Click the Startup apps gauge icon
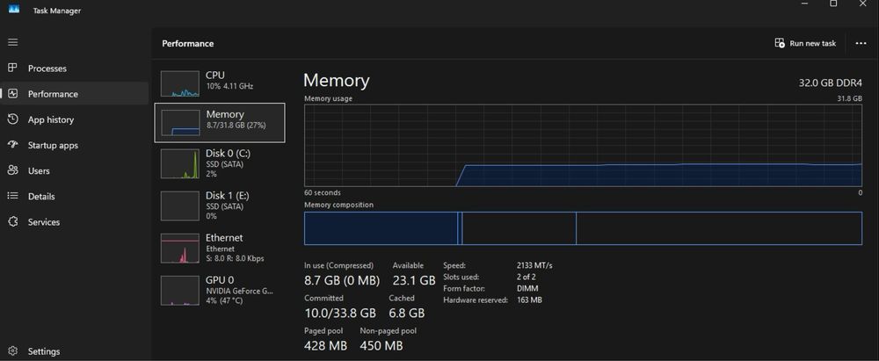Screen dimensions: 879x361 pos(13,145)
